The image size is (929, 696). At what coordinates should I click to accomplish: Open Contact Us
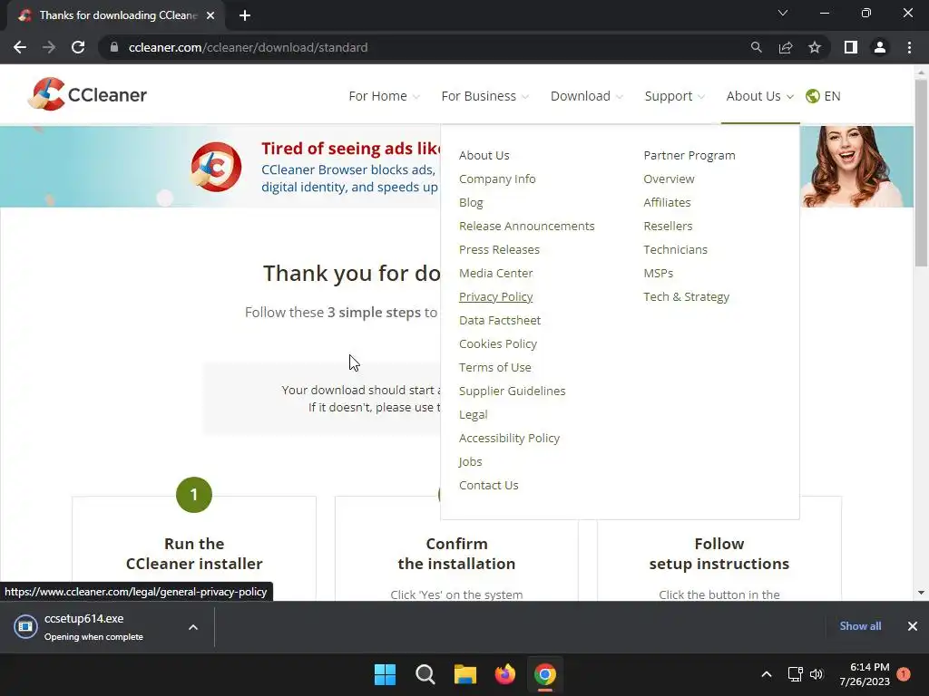coord(489,486)
